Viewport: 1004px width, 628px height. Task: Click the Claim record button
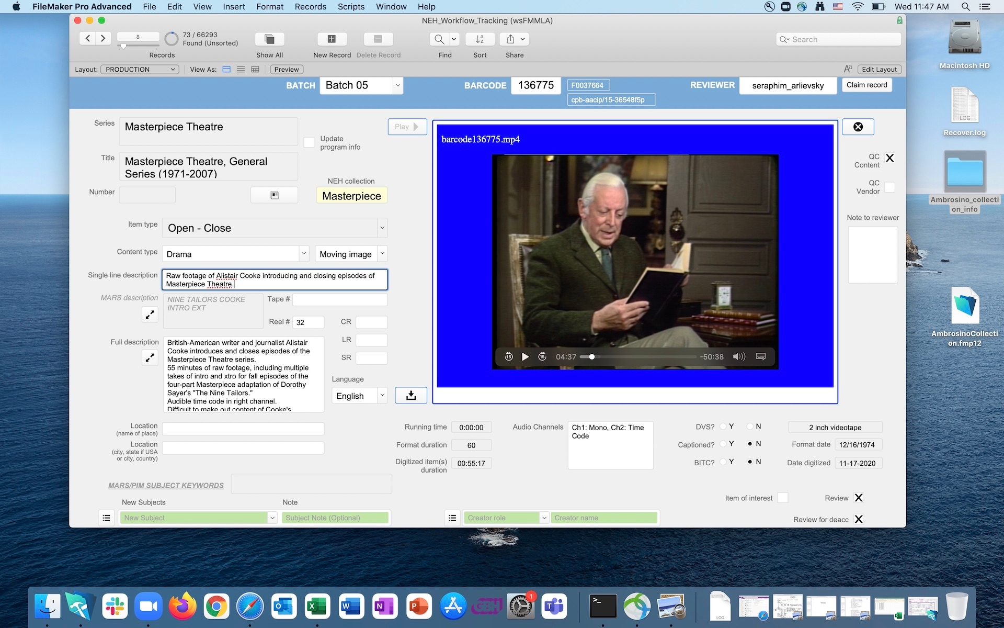click(866, 85)
